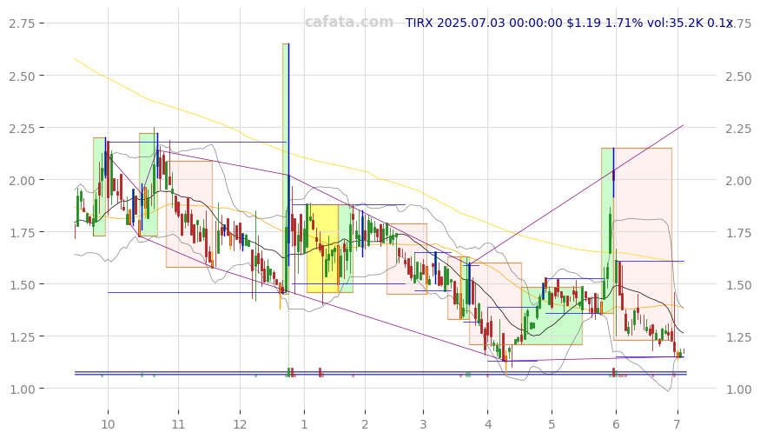This screenshot has height=439, width=760.
Task: Click the 1.00 label on right axis
Action: (738, 389)
